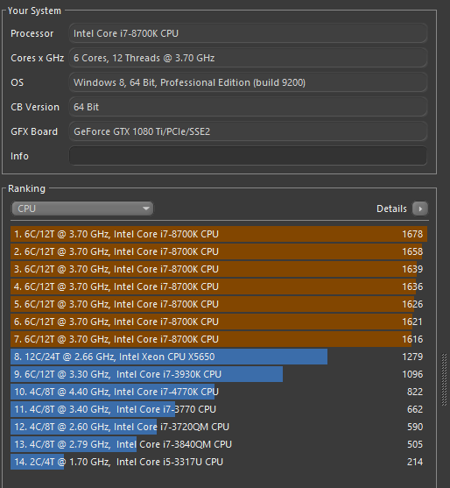
Task: Select ranking entry 6 scoring 1621
Action: click(219, 322)
